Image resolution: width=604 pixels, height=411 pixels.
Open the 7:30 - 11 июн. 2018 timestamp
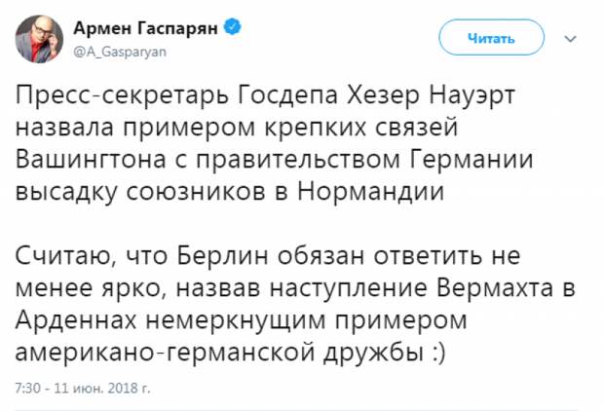[x=84, y=388]
